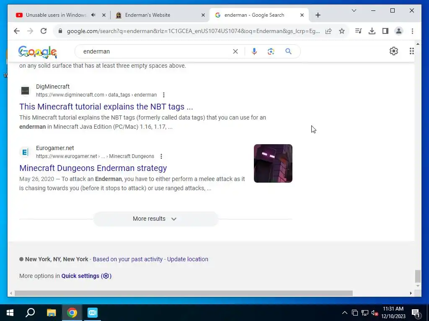
Task: Click the browser forward arrow
Action: pyautogui.click(x=30, y=31)
